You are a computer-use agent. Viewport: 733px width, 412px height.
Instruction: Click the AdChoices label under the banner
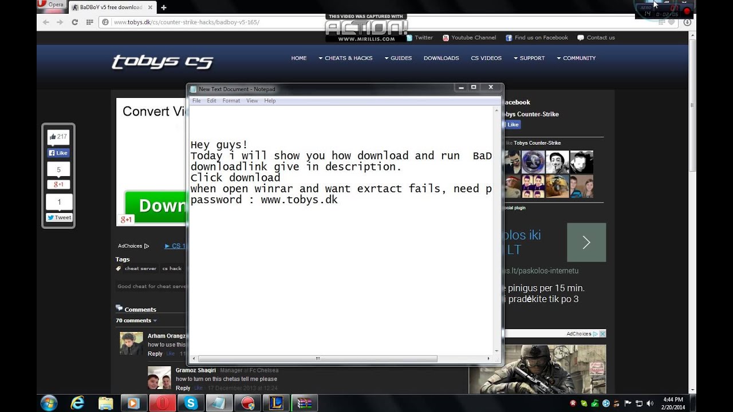[133, 246]
